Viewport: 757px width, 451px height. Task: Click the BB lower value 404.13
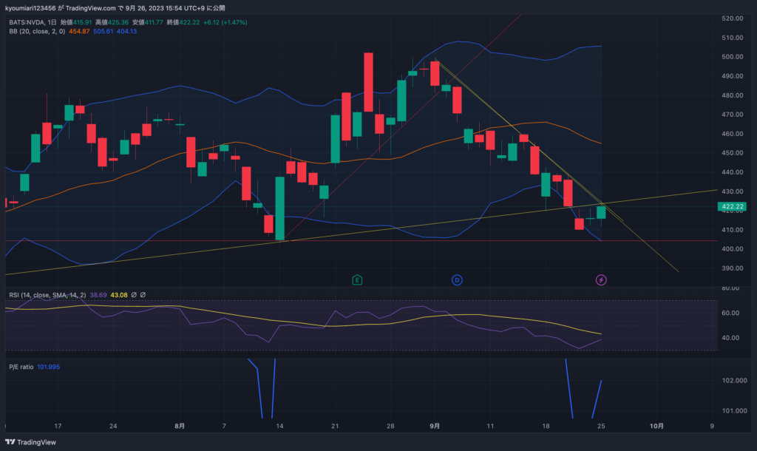point(126,31)
